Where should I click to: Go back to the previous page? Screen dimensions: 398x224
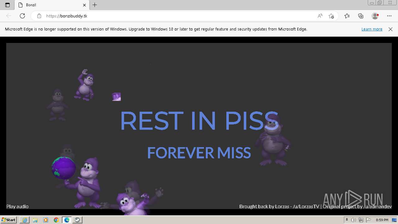tap(9, 16)
